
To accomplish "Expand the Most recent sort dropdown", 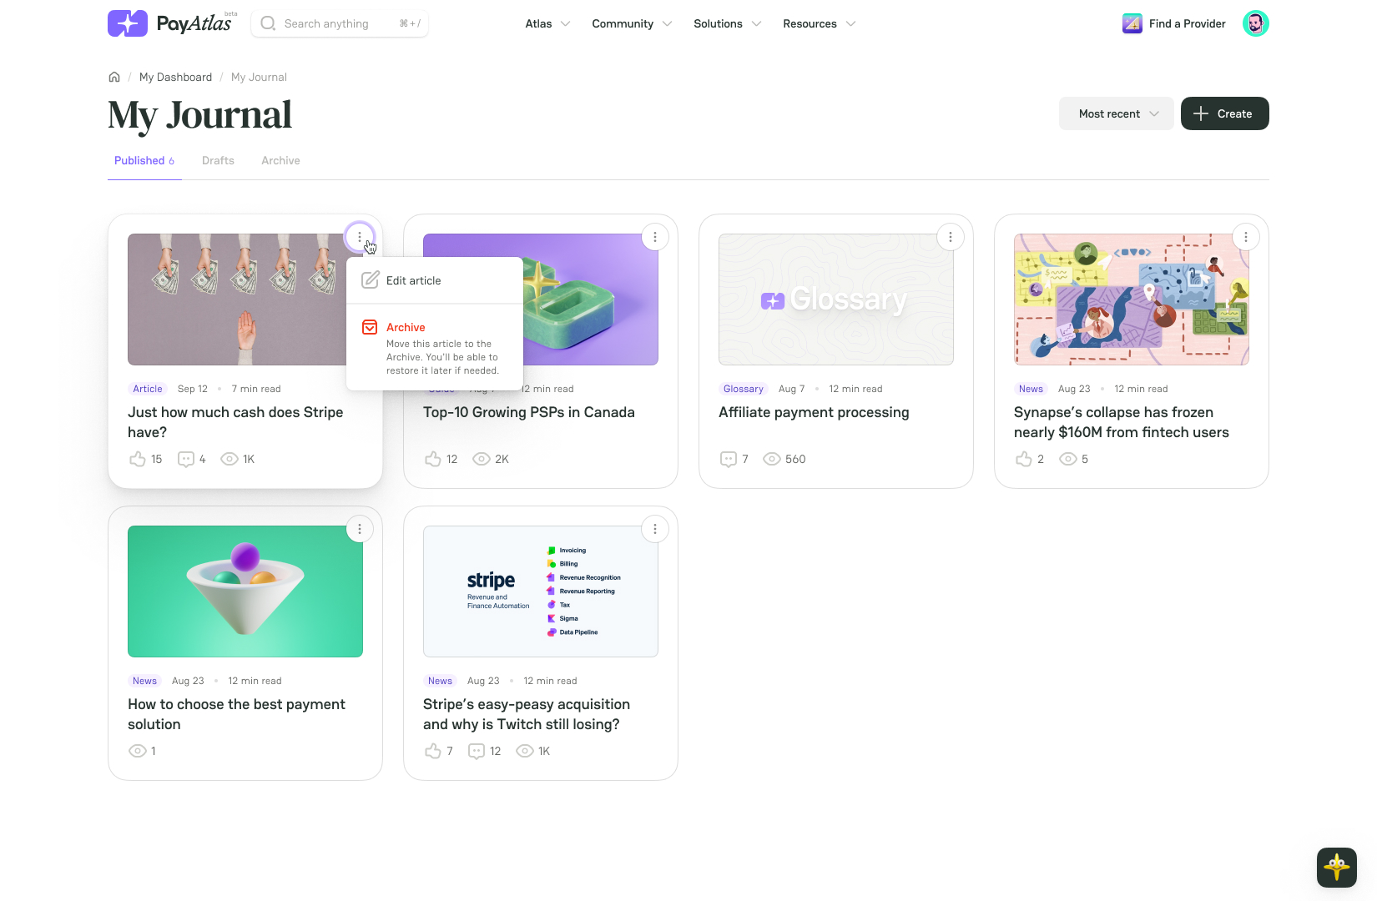I will pos(1116,113).
